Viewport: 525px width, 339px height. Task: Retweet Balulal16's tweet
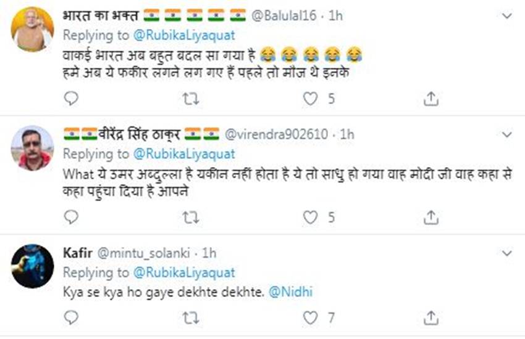pyautogui.click(x=191, y=99)
